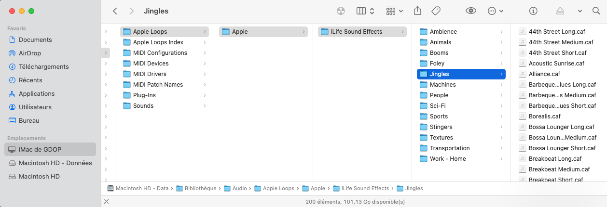Screen dimensions: 607x207
Task: Open Utilisateurs in sidebar
Action: click(x=51, y=107)
